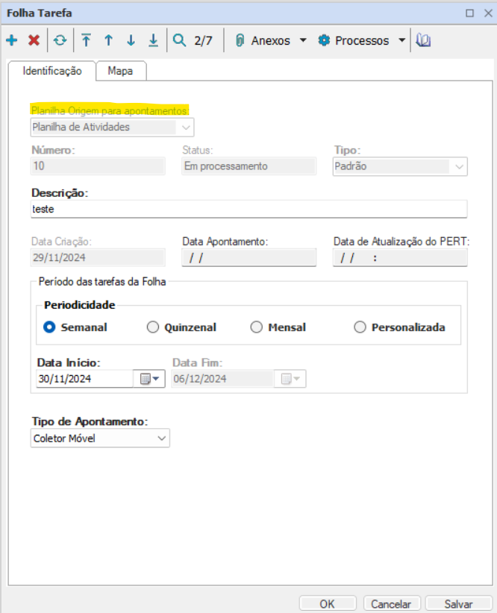Click the blue plus add record icon
The height and width of the screenshot is (613, 497).
(x=12, y=41)
